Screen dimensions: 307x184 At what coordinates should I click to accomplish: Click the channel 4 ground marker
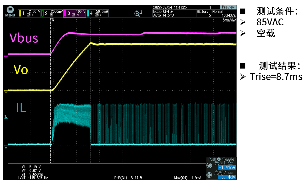tap(6, 147)
